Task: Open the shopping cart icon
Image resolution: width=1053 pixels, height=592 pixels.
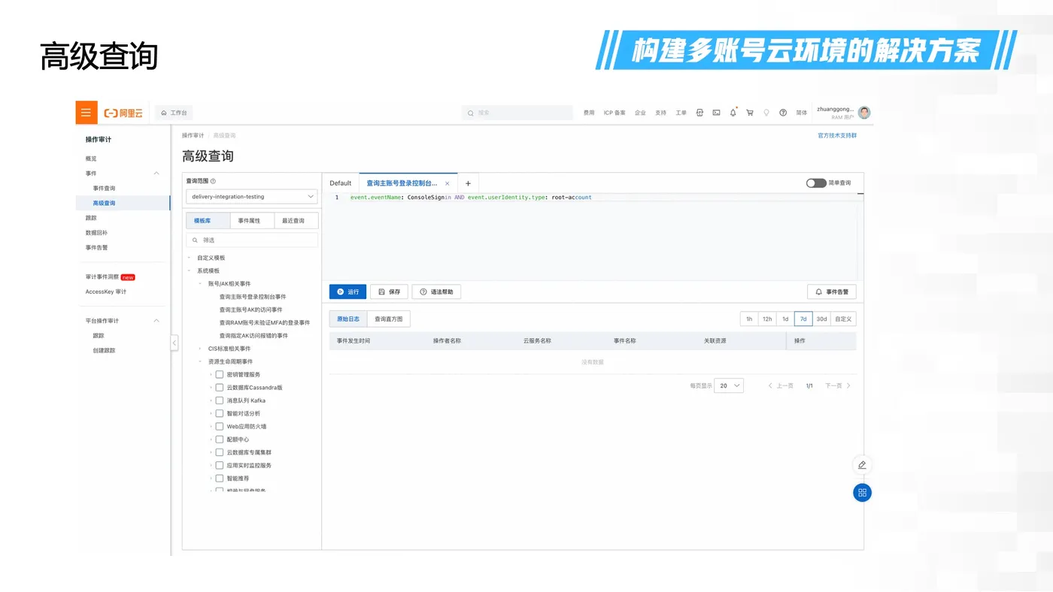Action: click(x=750, y=113)
